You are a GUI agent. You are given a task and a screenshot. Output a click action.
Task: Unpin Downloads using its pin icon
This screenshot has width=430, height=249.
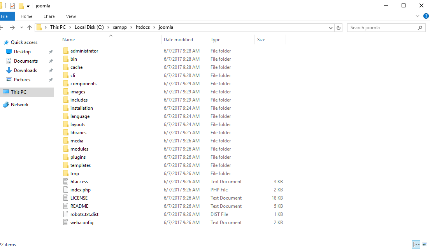(x=51, y=70)
